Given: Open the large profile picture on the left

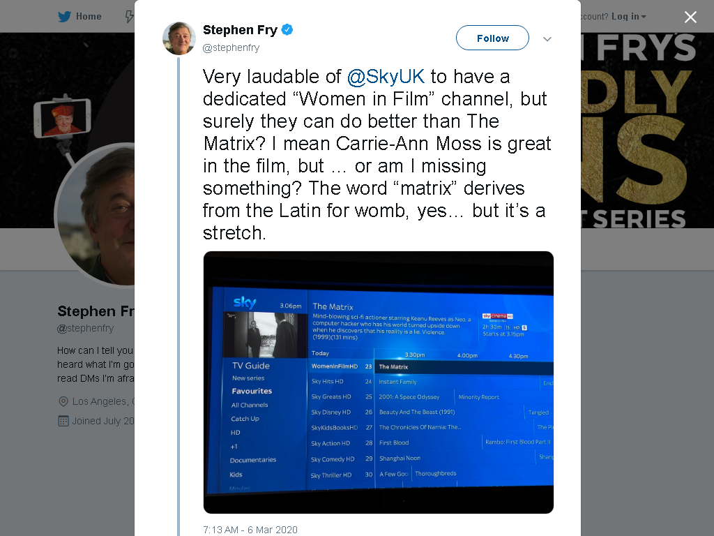Looking at the screenshot, I should pyautogui.click(x=95, y=215).
